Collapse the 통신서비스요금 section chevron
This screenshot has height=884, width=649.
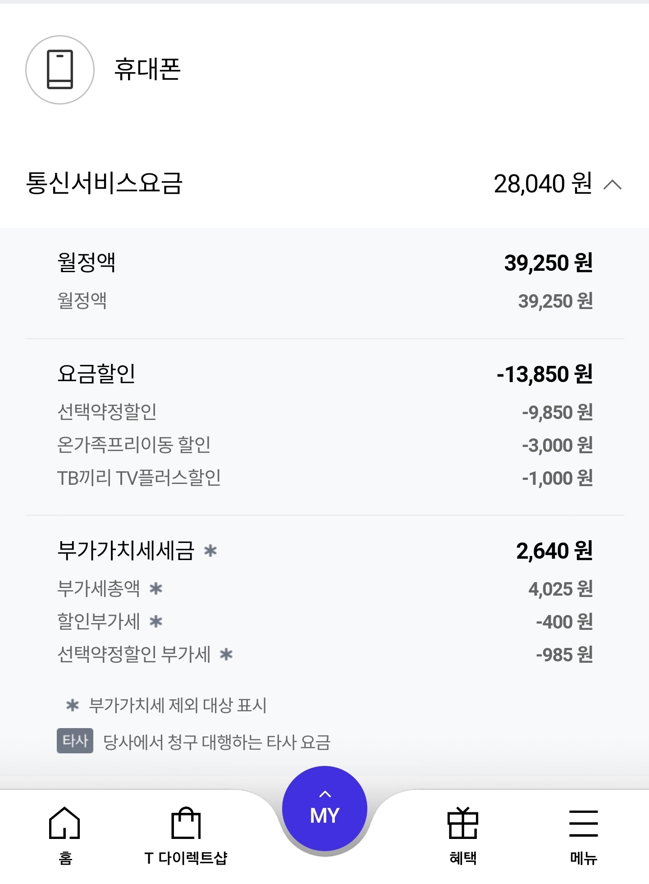tap(612, 184)
